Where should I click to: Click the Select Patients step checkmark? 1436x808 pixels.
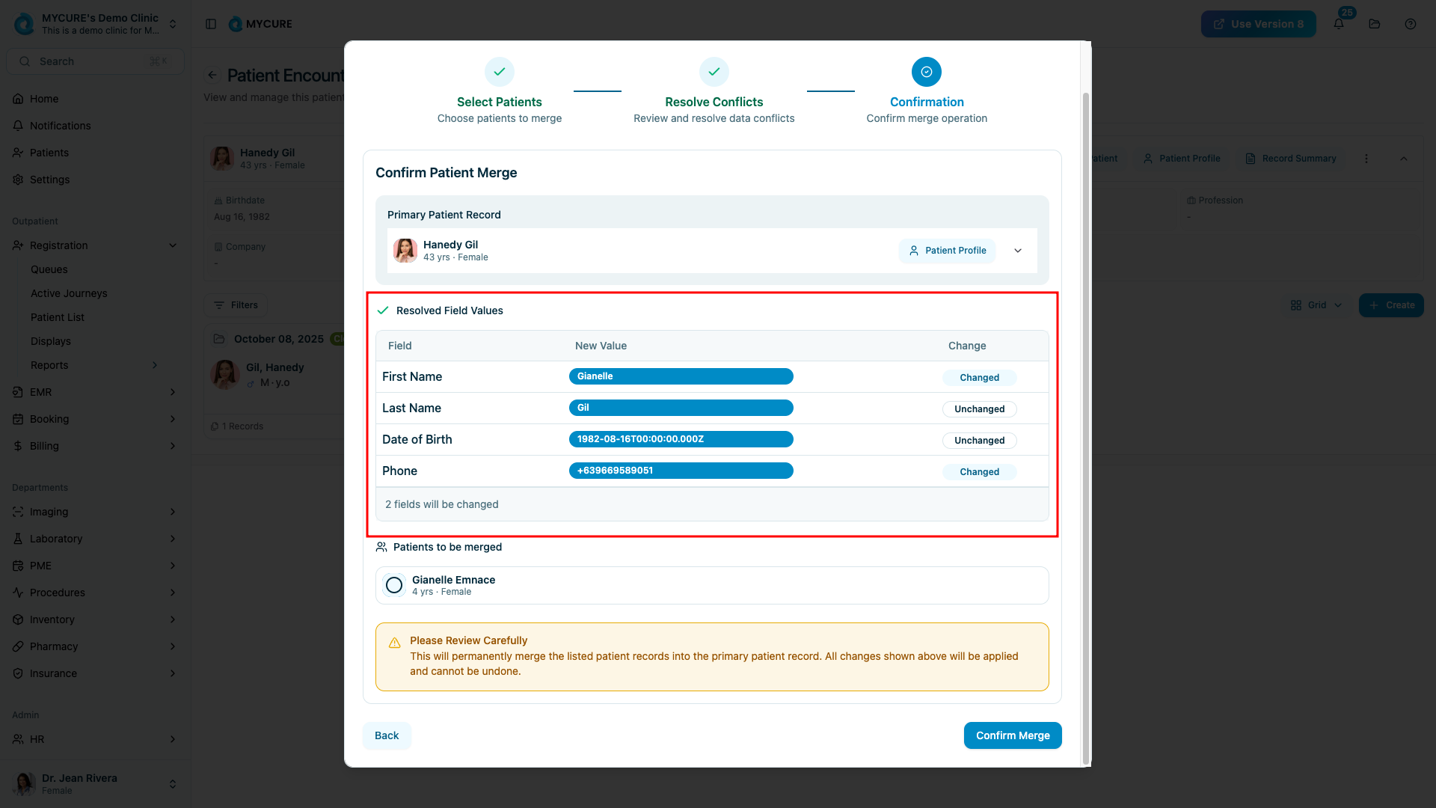(499, 72)
